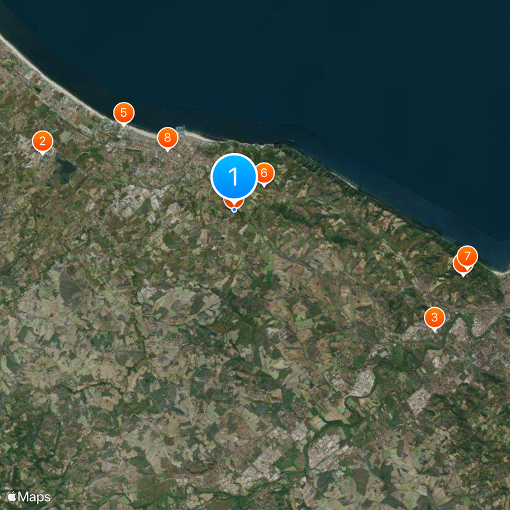510x510 pixels.
Task: Click the white pointer tip under pin 3
Action: click(435, 331)
